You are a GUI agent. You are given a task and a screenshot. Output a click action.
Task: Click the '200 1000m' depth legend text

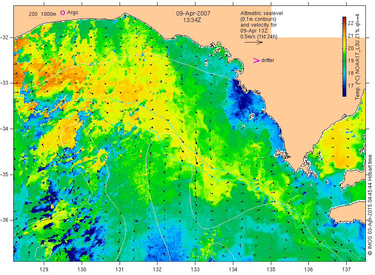coord(42,14)
